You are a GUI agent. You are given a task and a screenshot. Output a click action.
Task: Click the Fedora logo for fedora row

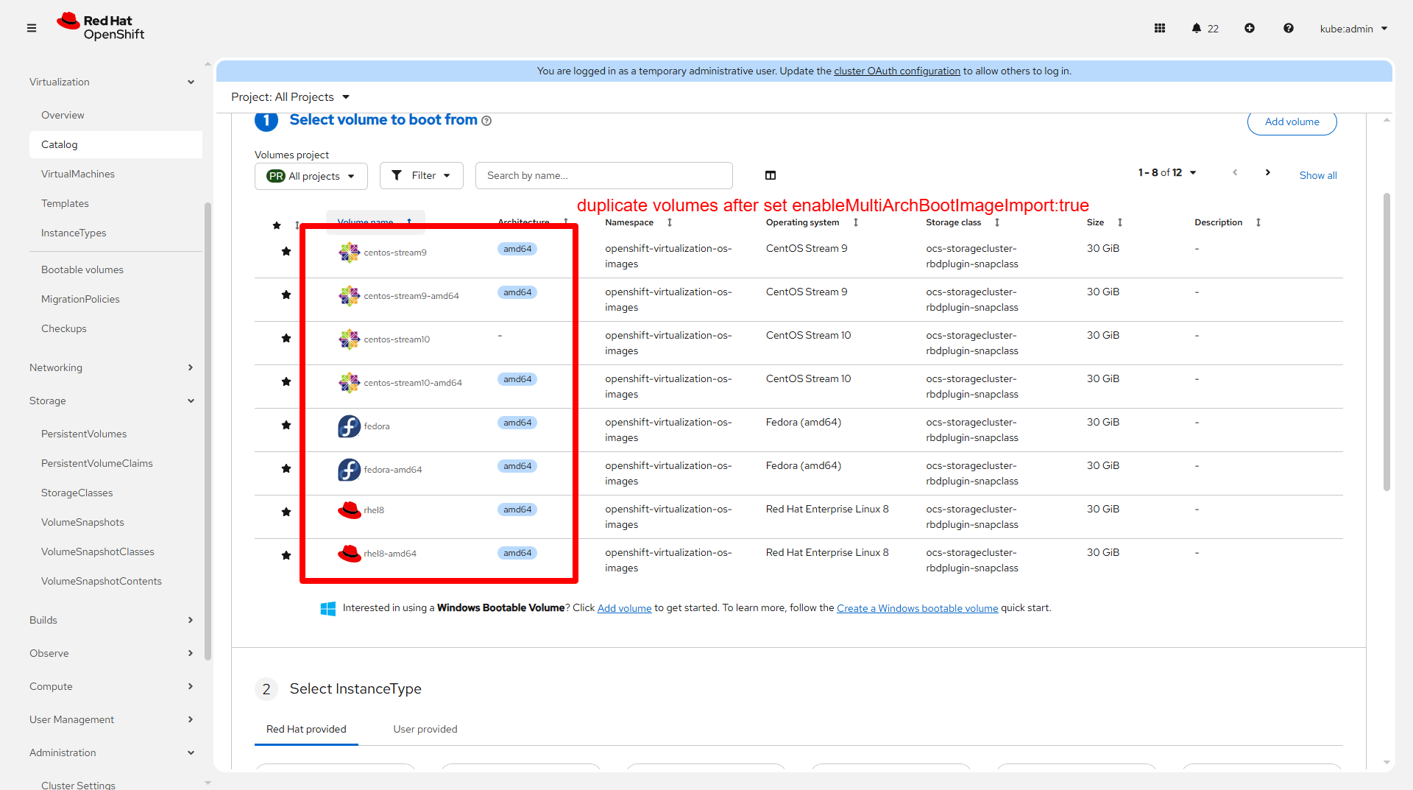click(349, 426)
